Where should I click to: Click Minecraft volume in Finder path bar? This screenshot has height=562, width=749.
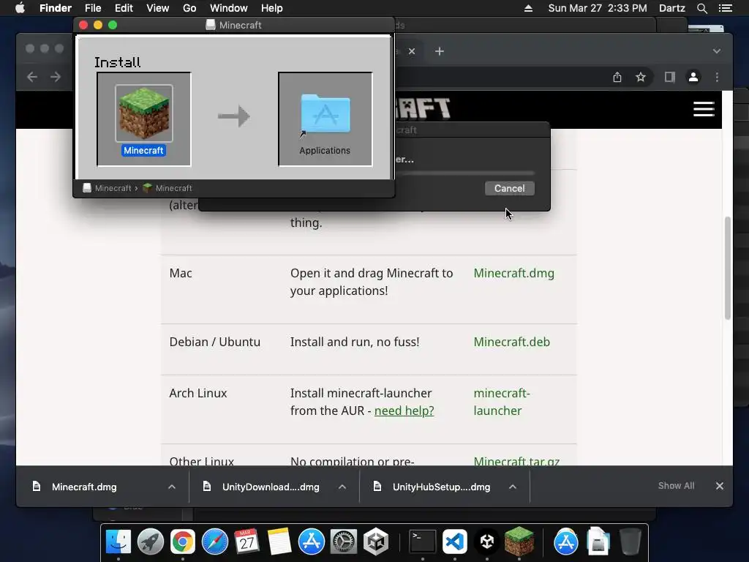click(x=107, y=188)
